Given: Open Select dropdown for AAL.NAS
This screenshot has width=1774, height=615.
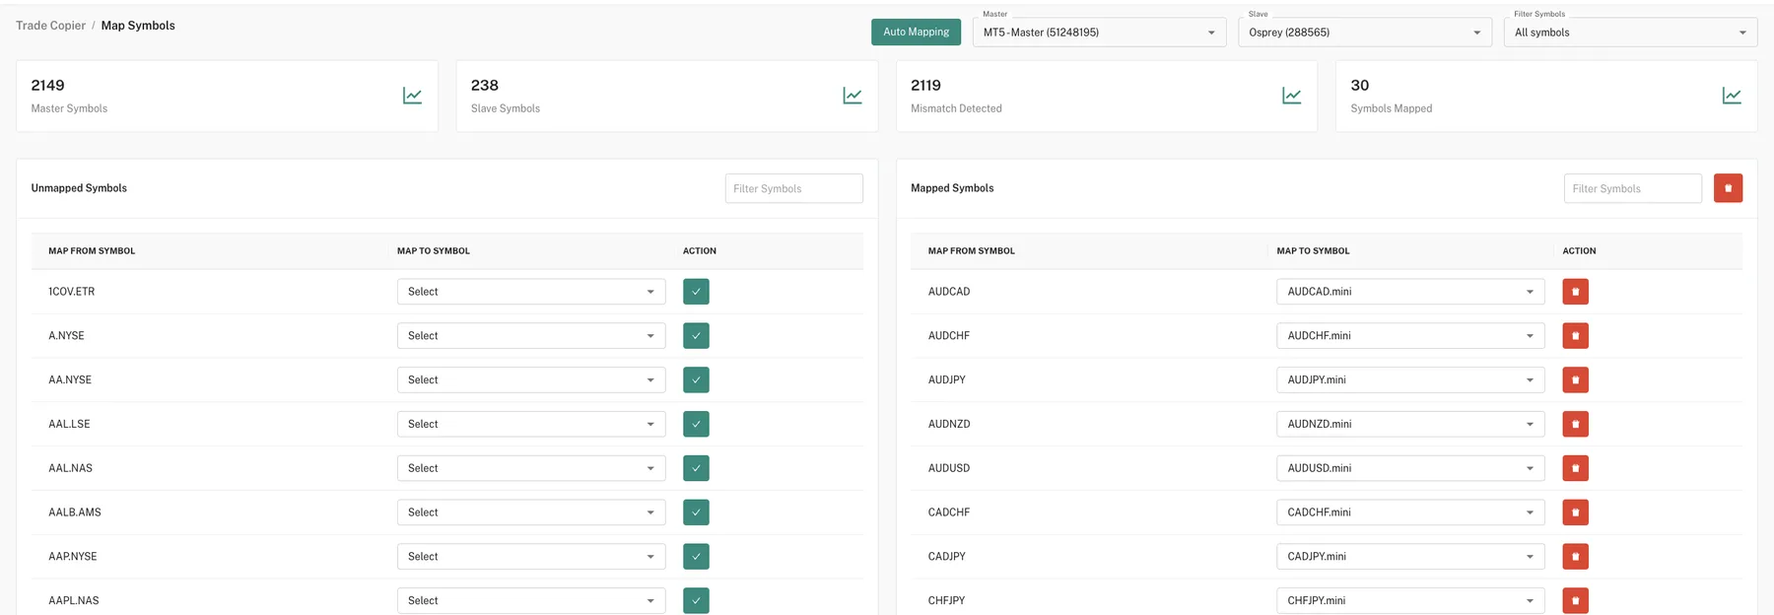Looking at the screenshot, I should click(x=531, y=468).
